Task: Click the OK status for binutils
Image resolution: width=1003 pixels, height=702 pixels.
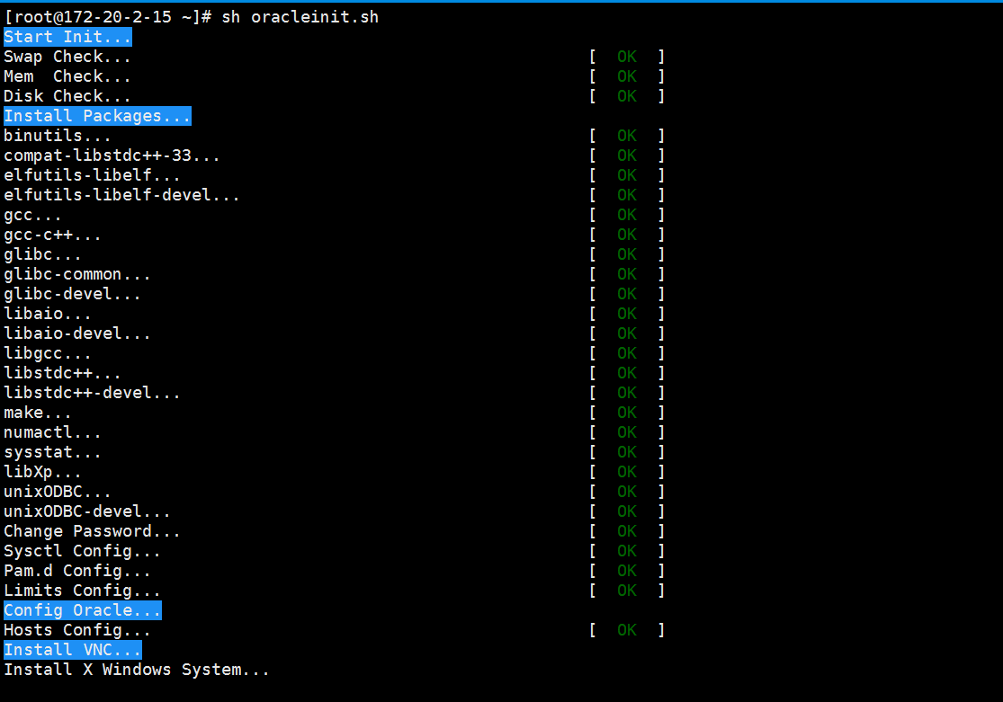Action: tap(627, 137)
